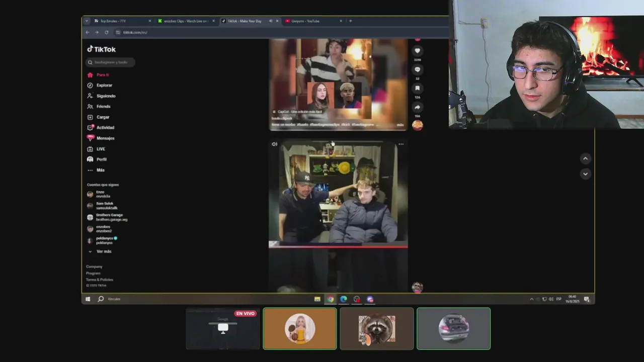Image resolution: width=644 pixels, height=362 pixels.
Task: Click the Chrome taskbar icon
Action: coord(330,299)
